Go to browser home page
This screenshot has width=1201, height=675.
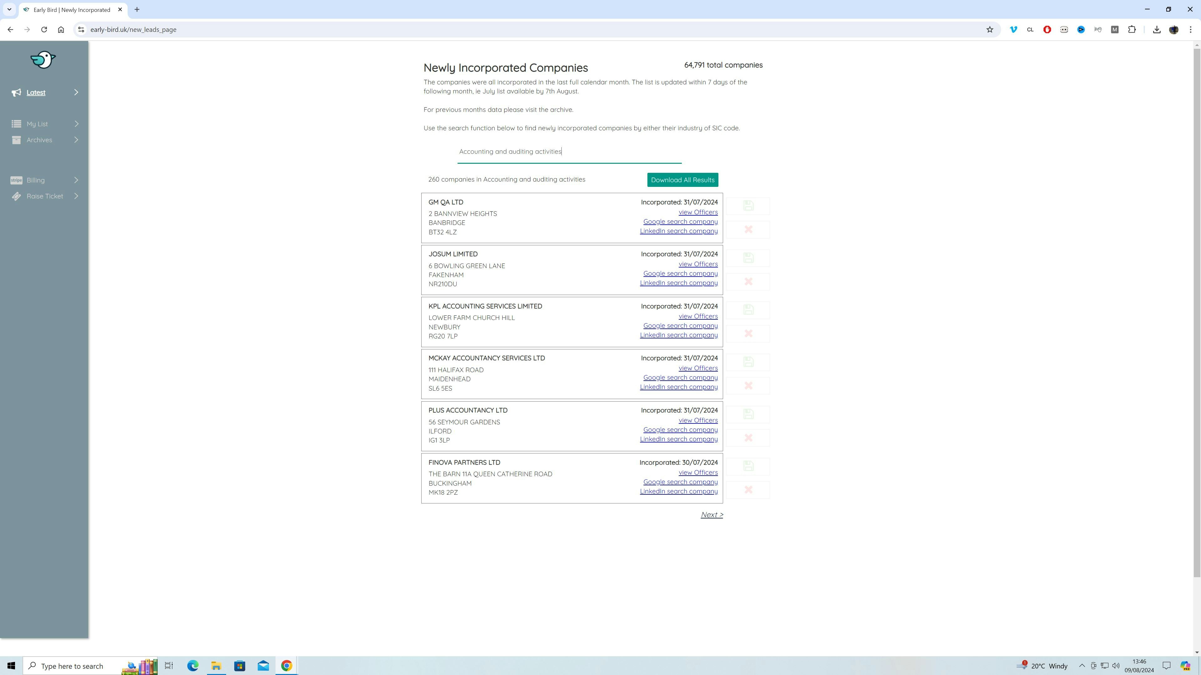(x=61, y=29)
